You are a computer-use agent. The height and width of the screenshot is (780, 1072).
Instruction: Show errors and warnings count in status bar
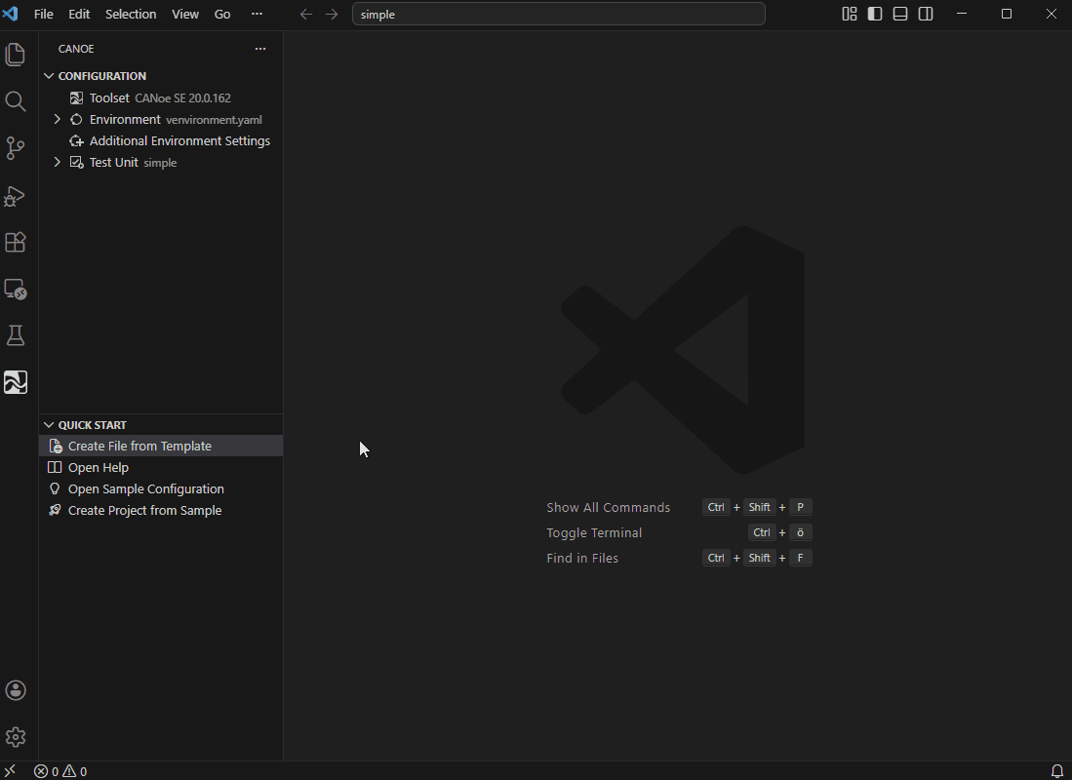tap(60, 771)
